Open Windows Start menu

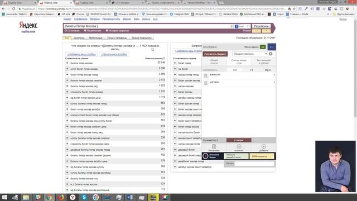pos(4,197)
